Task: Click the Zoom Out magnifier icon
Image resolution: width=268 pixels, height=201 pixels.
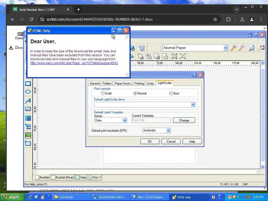Action: tap(242, 48)
